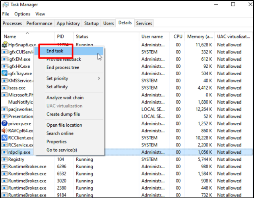Click Open file location menu entry
The height and width of the screenshot is (198, 254).
point(64,125)
